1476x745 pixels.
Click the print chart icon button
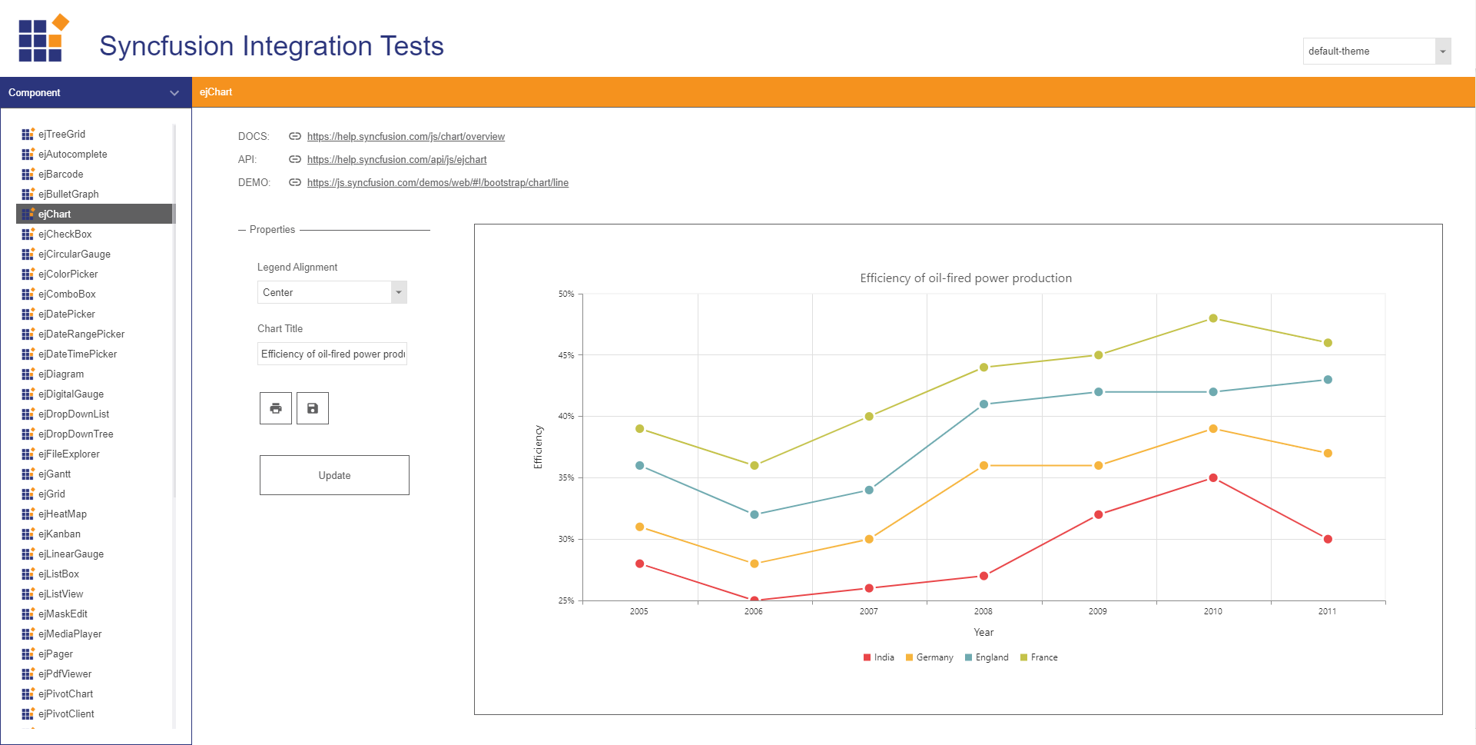pos(276,408)
